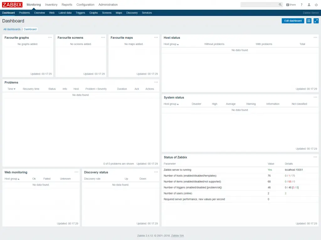Click the Zabbix Server label

coord(311,12)
